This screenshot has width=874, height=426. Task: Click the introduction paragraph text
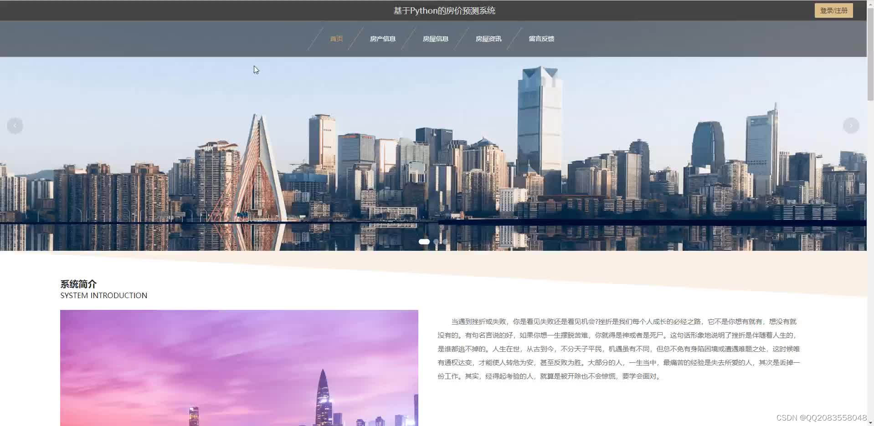tap(617, 349)
